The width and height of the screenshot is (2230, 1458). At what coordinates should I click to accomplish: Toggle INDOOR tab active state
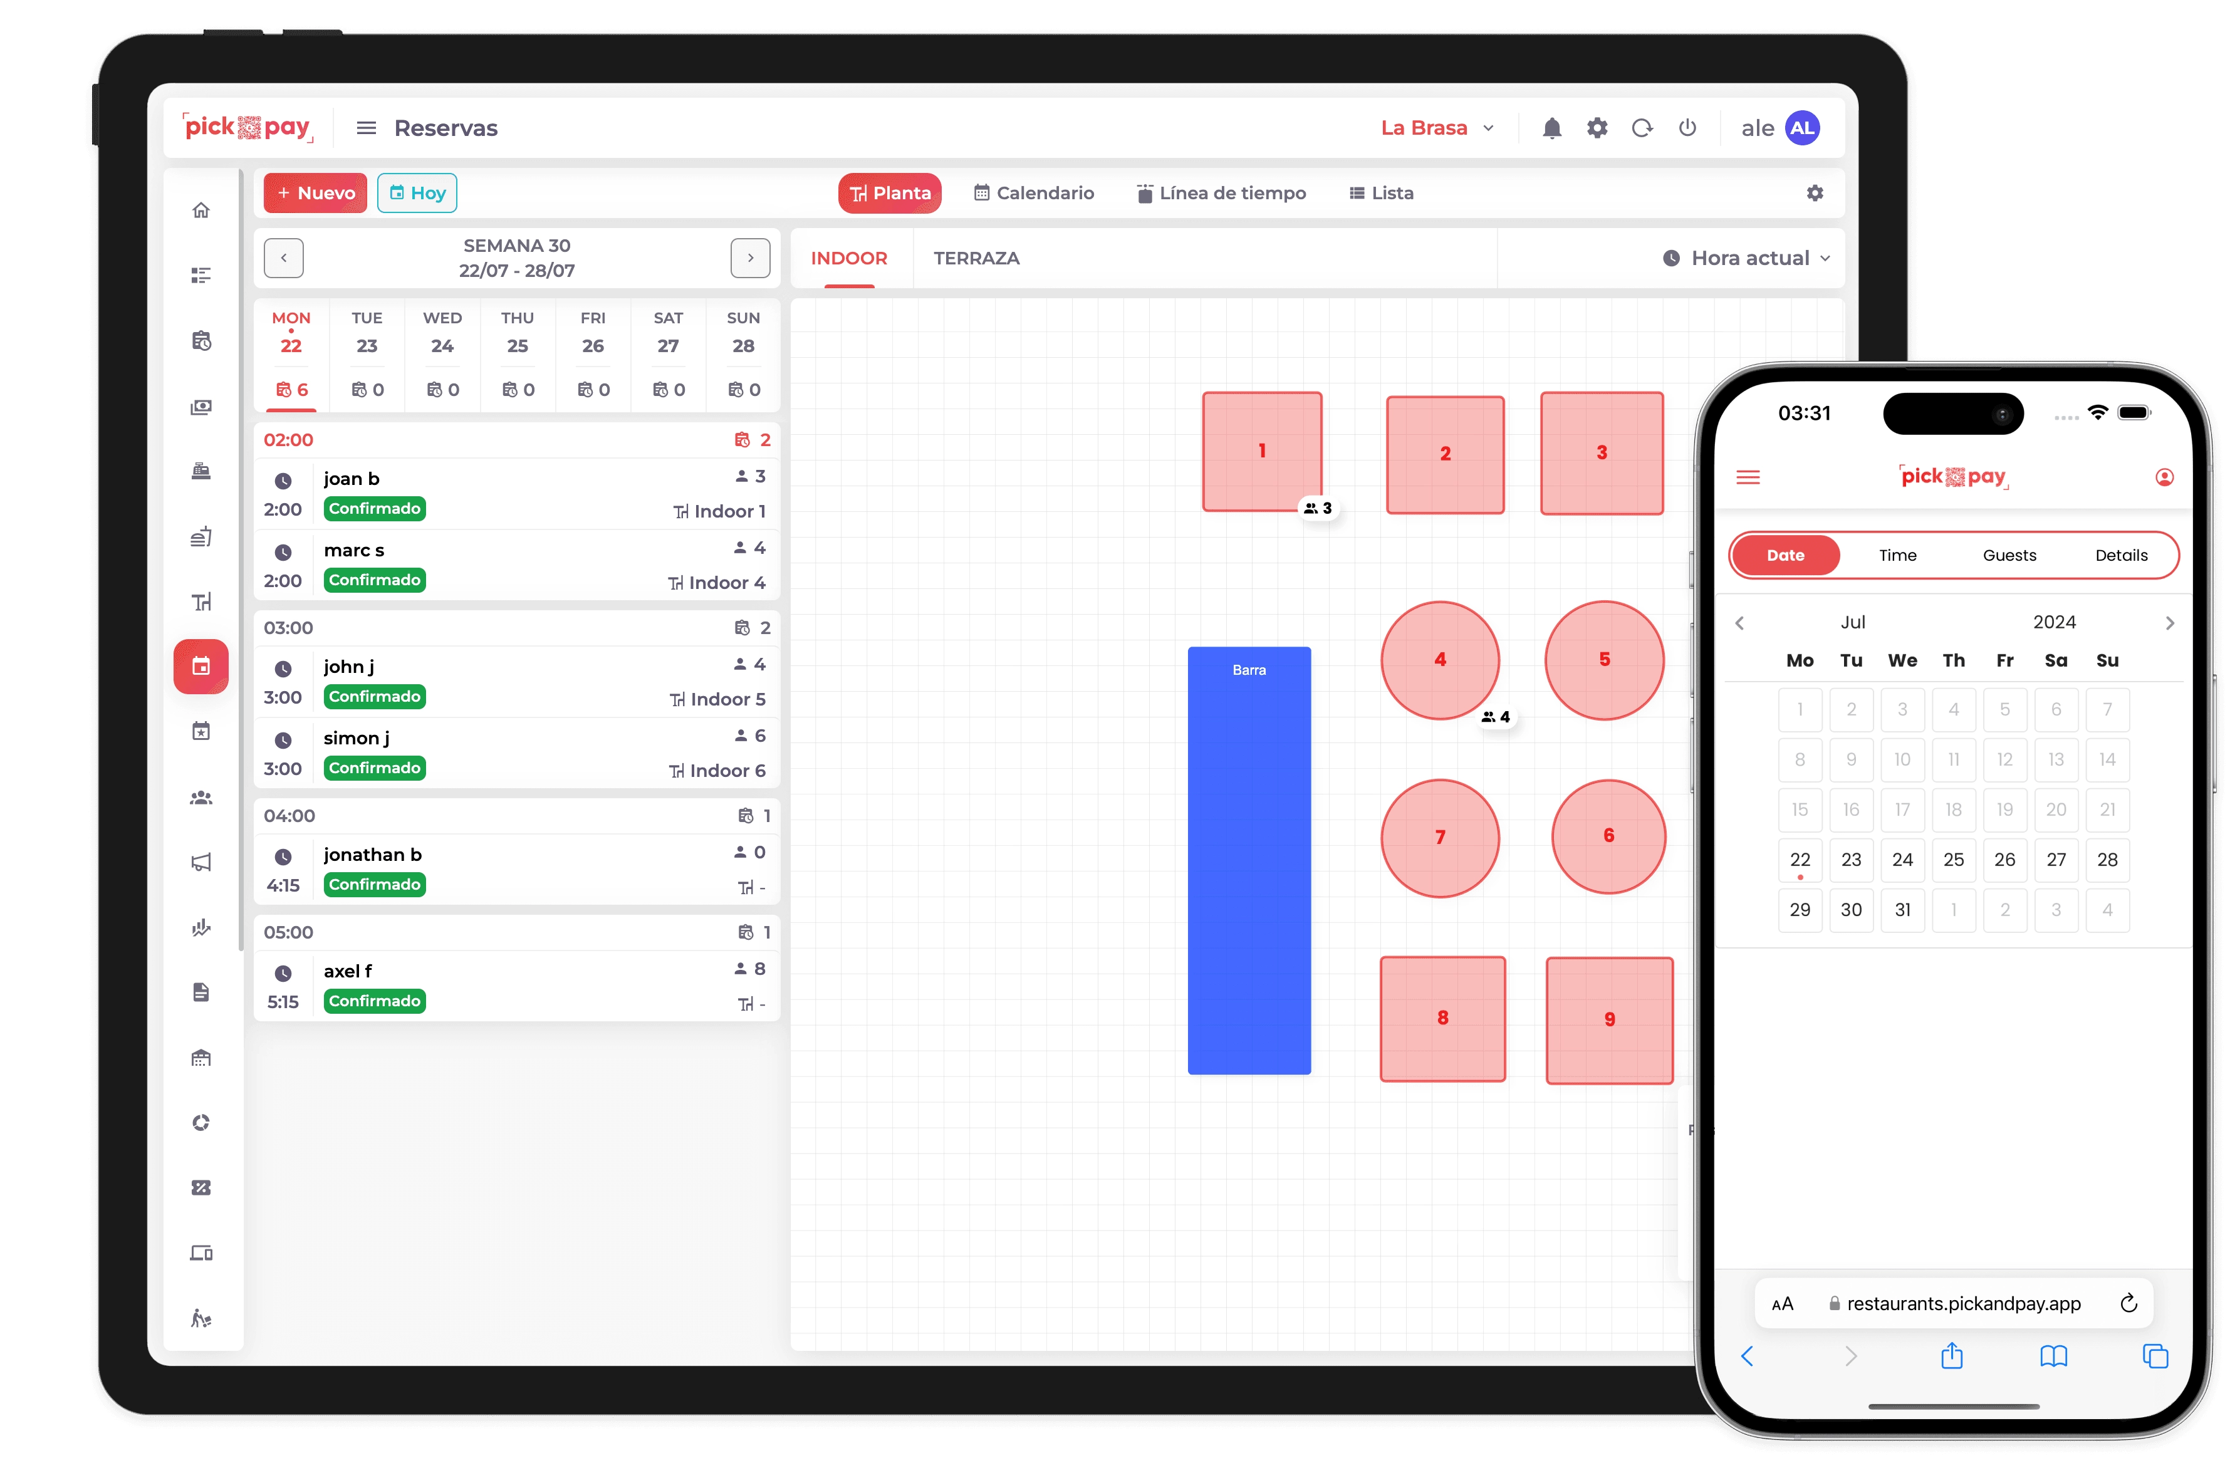pos(849,257)
